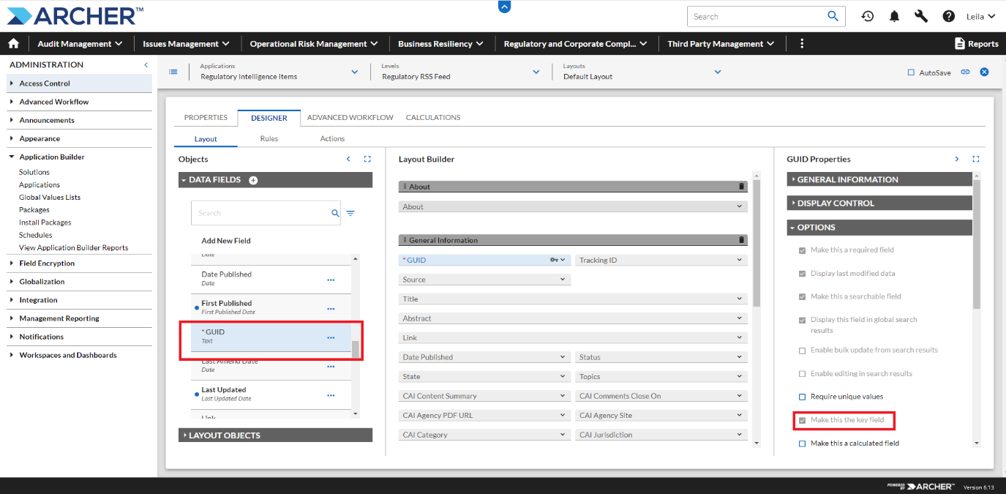This screenshot has height=494, width=1006.
Task: Click the filter icon next to field search
Action: tap(350, 213)
